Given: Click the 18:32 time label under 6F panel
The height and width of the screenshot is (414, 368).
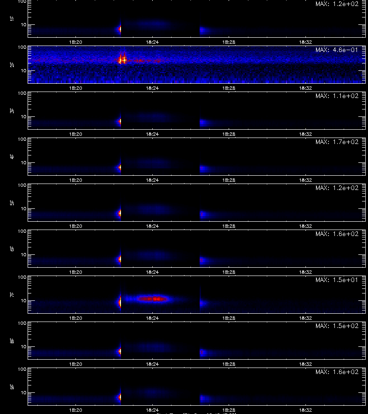Looking at the screenshot, I should (x=305, y=272).
